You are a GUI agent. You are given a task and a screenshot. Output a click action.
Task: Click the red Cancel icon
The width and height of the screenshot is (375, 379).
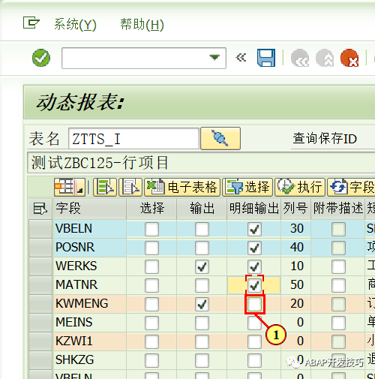[x=349, y=58]
